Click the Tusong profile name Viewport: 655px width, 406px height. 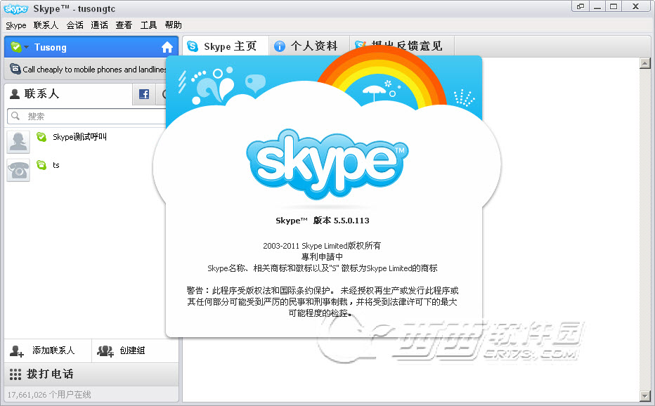click(x=50, y=47)
